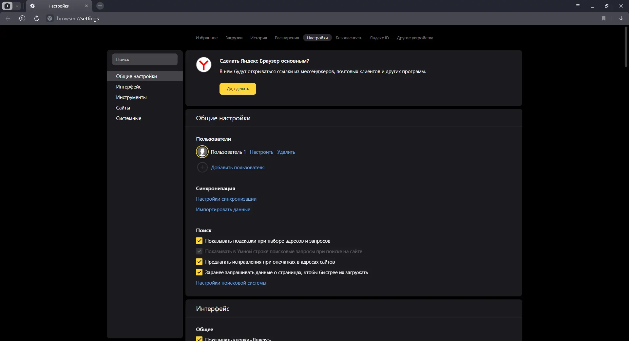Select Общие настройки in the sidebar
Image resolution: width=629 pixels, height=341 pixels.
(145, 76)
